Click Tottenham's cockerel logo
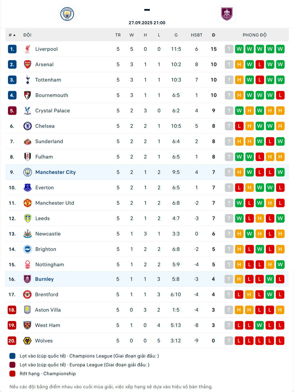 [x=28, y=80]
